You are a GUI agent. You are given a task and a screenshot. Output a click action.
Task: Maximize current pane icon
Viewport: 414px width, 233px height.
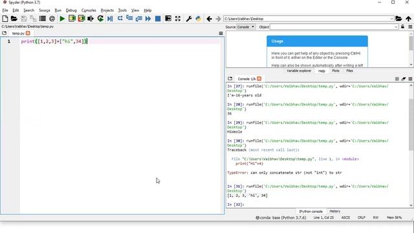click(168, 19)
